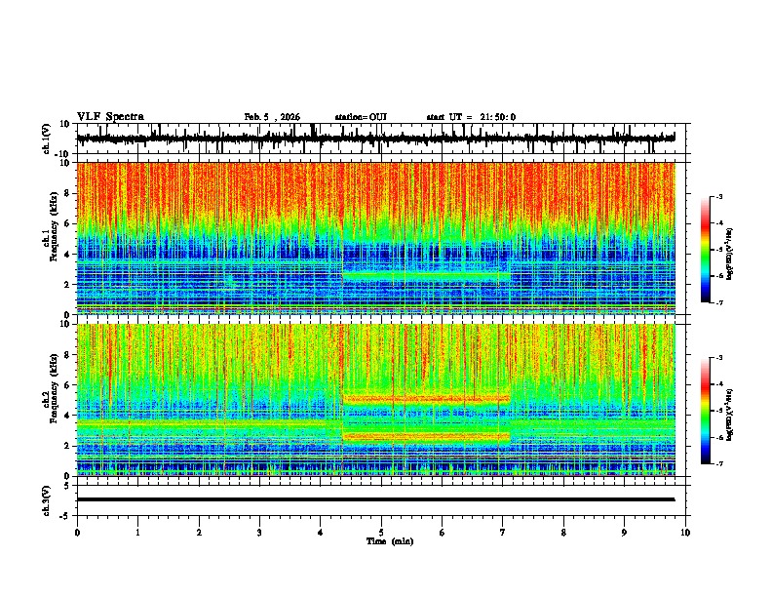The height and width of the screenshot is (597, 772).
Task: Click the "start UT = 21:50:0" header text
Action: (x=471, y=117)
